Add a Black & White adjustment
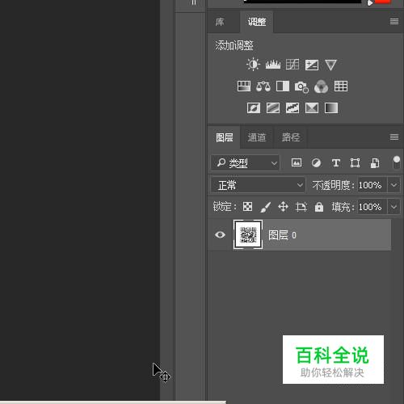 click(x=283, y=86)
